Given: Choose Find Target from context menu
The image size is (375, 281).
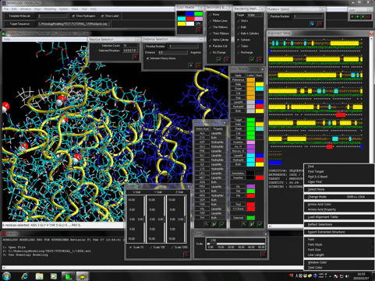Looking at the screenshot, I should point(339,172).
